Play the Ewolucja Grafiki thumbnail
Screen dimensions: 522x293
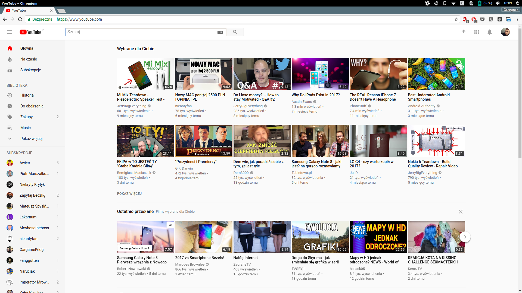pos(320,237)
